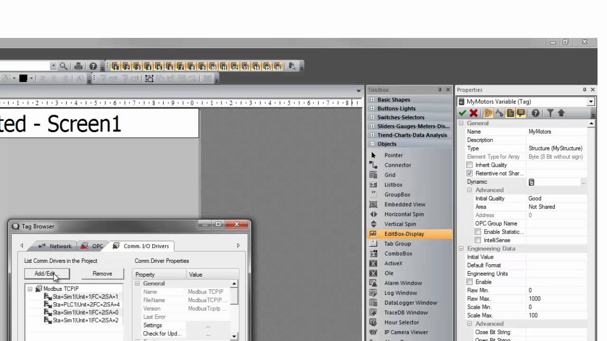This screenshot has width=607, height=341.
Task: Select Embedded View object in Toolbox
Action: click(x=405, y=205)
